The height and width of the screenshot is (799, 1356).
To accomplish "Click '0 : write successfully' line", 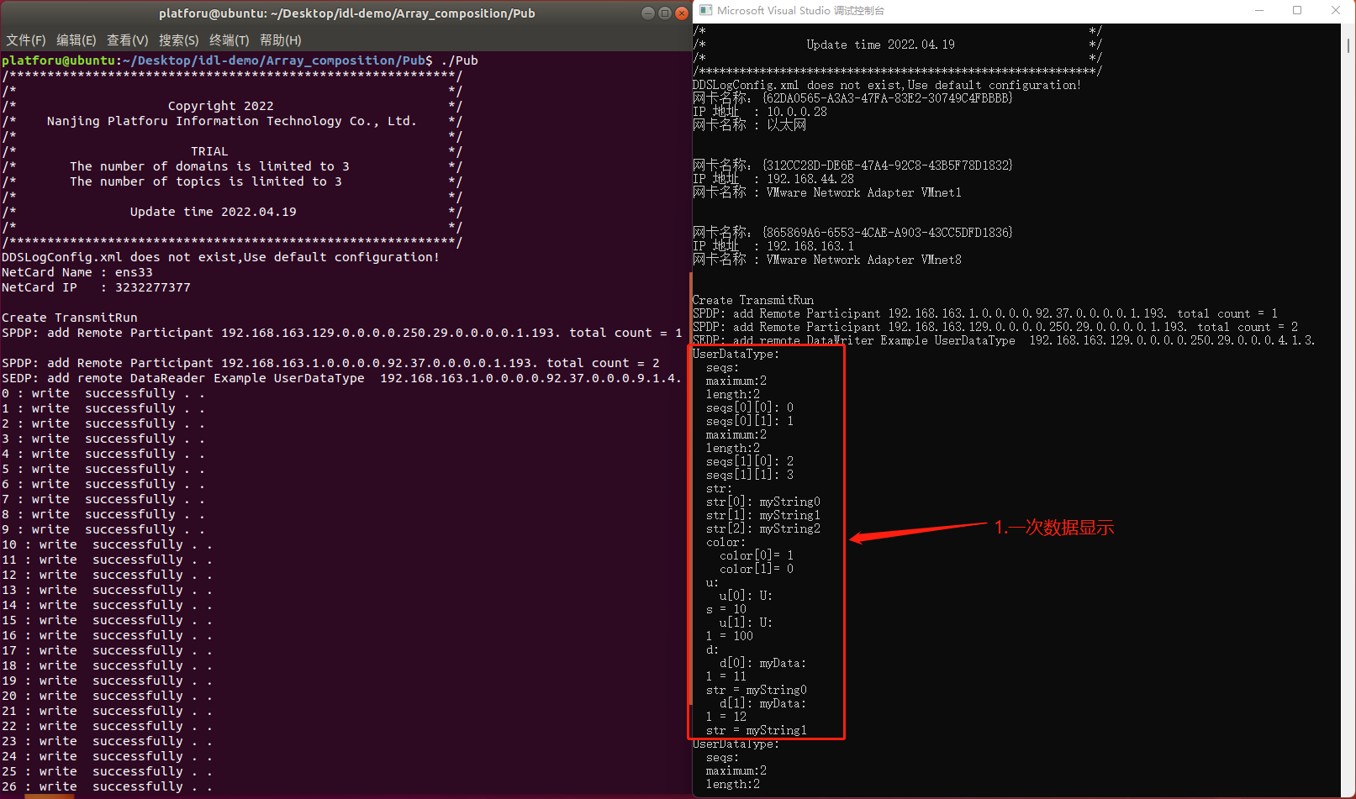I will pos(103,393).
